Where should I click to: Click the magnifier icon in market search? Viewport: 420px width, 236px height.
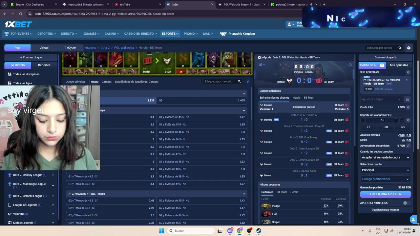tap(239, 82)
